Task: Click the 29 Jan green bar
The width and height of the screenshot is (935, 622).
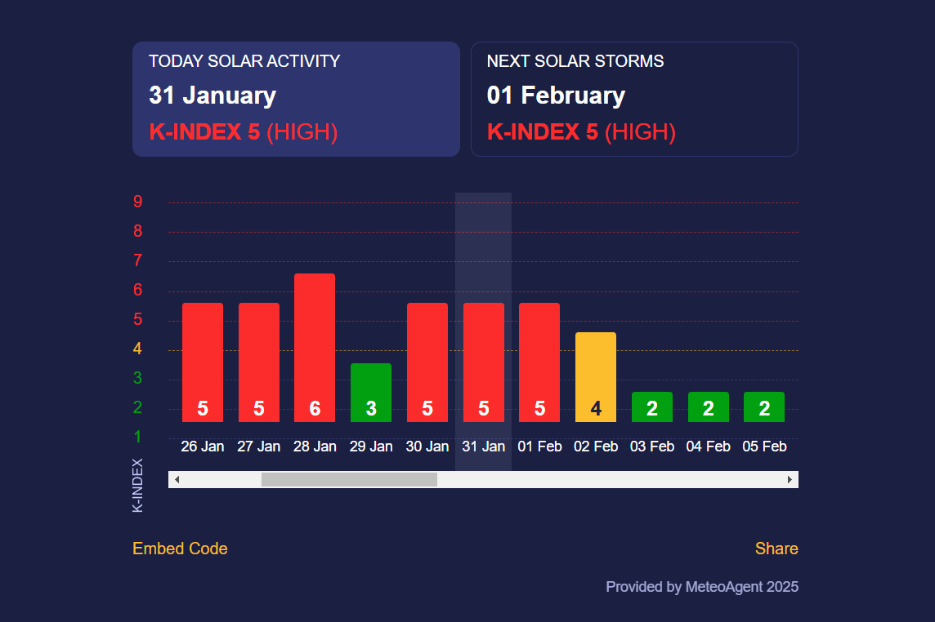Action: point(371,392)
